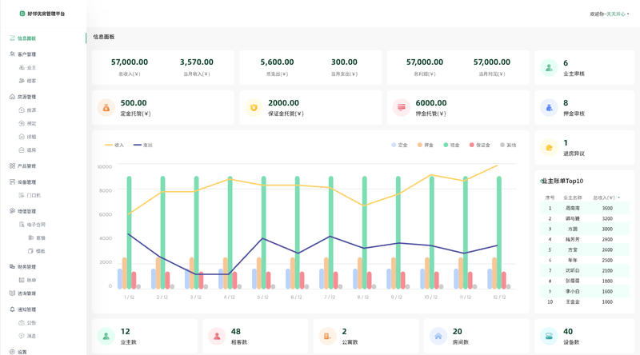The height and width of the screenshot is (355, 640).
Task: Click the 总收入 57,000.00 value
Action: [130, 62]
